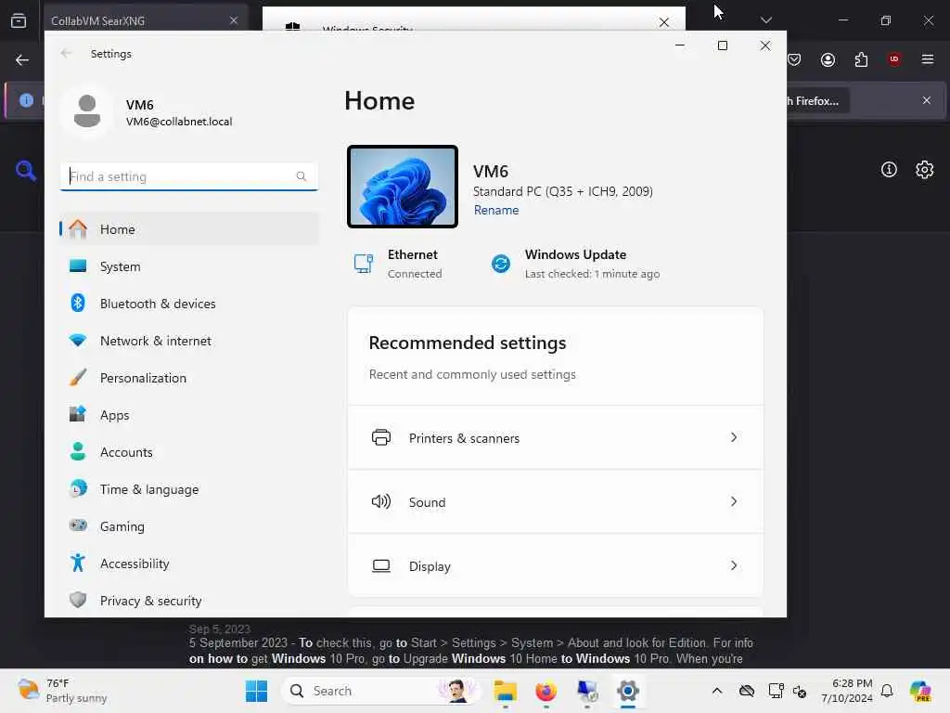This screenshot has width=950, height=713.
Task: Open Display settings row
Action: point(555,566)
